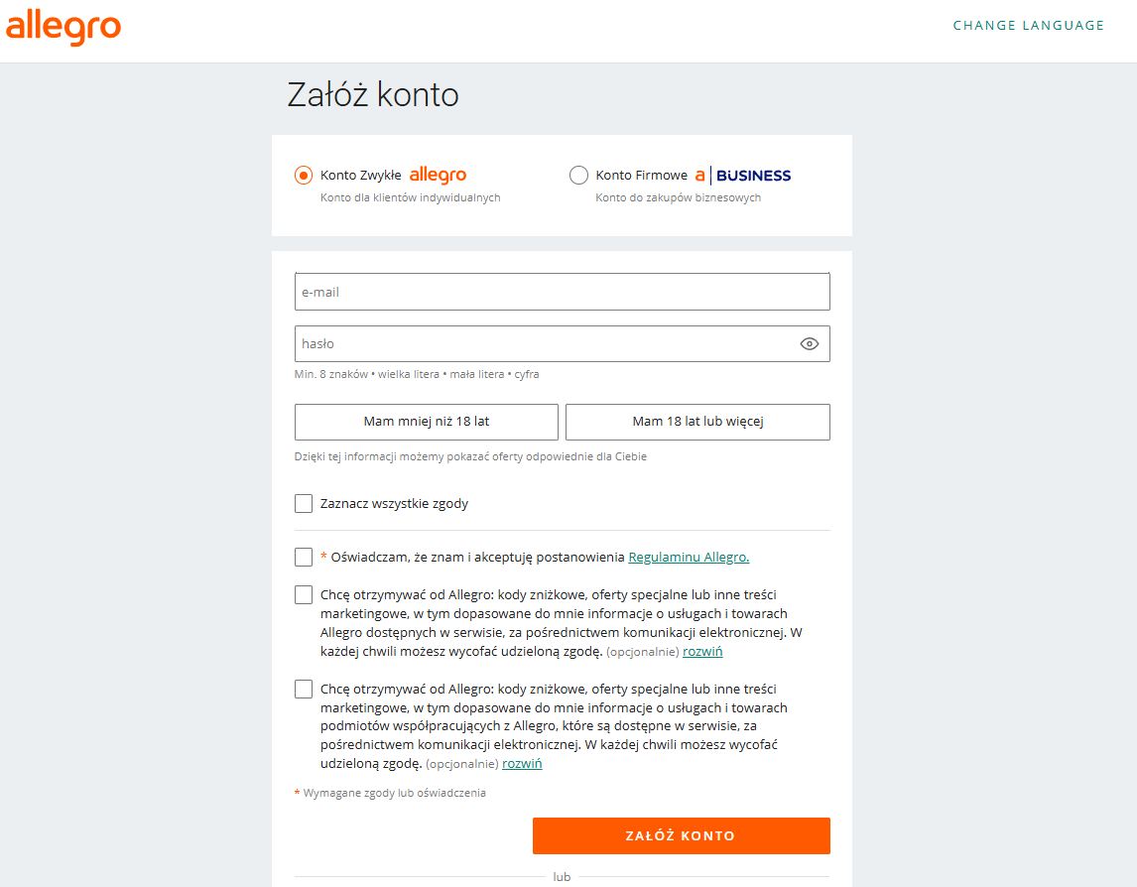Click the Allegro Business logo
Viewport: 1137px width, 887px height.
tap(743, 176)
